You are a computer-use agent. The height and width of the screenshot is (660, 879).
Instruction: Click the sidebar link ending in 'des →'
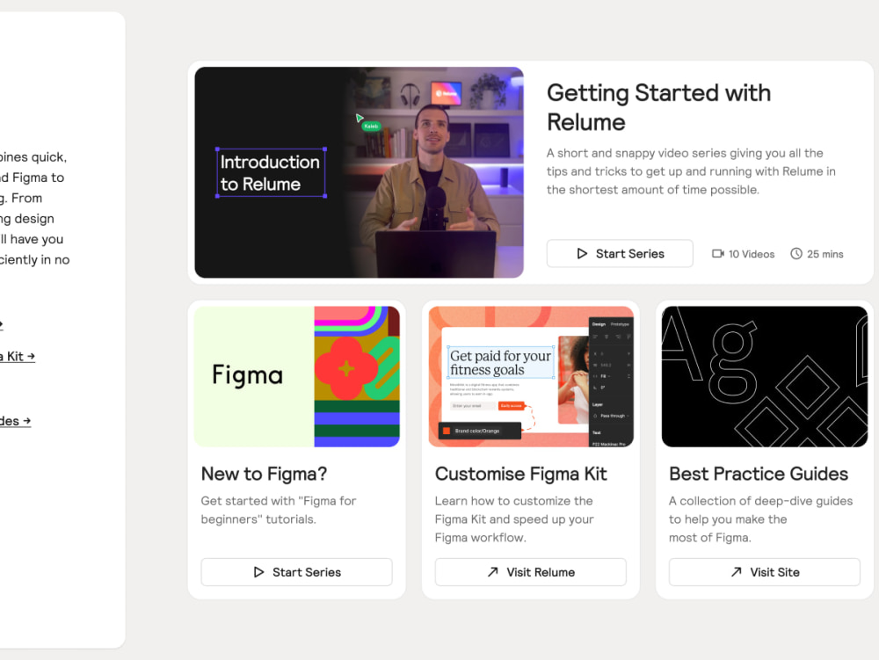pyautogui.click(x=15, y=421)
